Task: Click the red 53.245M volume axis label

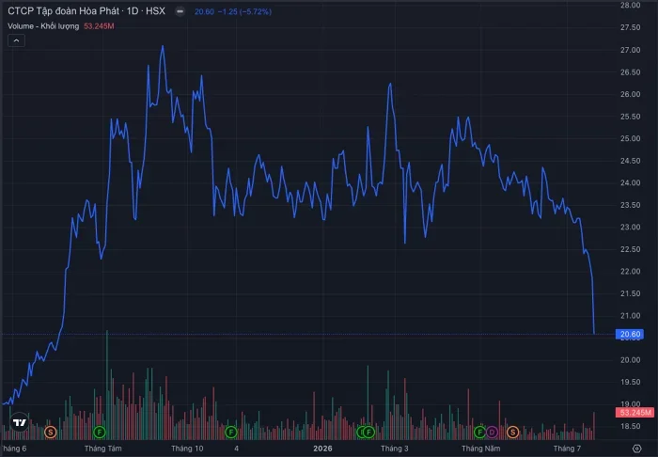Action: click(x=634, y=412)
